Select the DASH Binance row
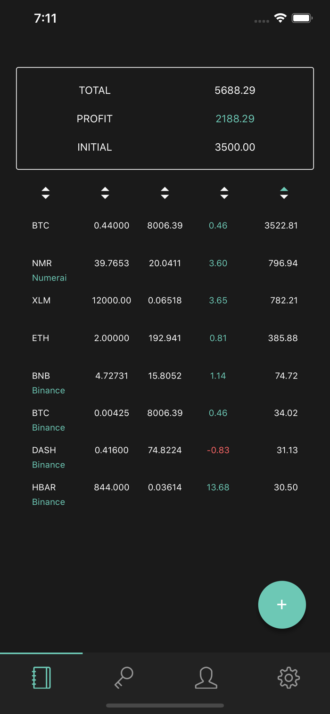Viewport: 330px width, 714px height. 165,457
